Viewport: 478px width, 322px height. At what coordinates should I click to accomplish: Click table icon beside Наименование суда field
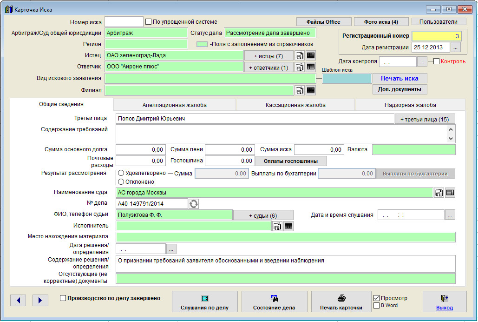[450, 193]
